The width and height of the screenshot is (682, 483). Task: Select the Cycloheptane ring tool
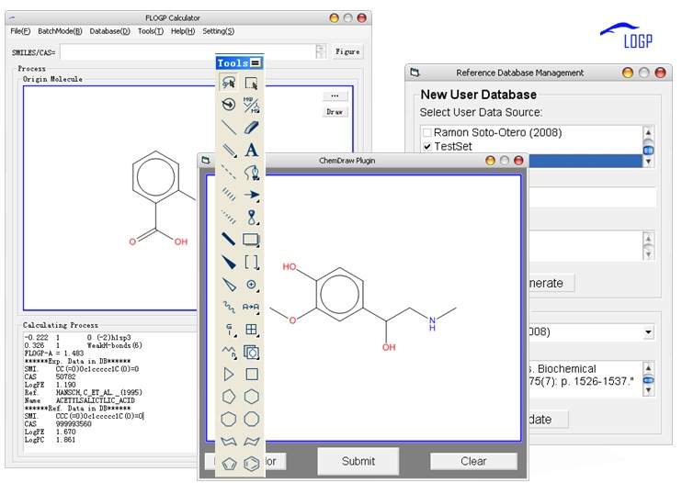[x=228, y=419]
